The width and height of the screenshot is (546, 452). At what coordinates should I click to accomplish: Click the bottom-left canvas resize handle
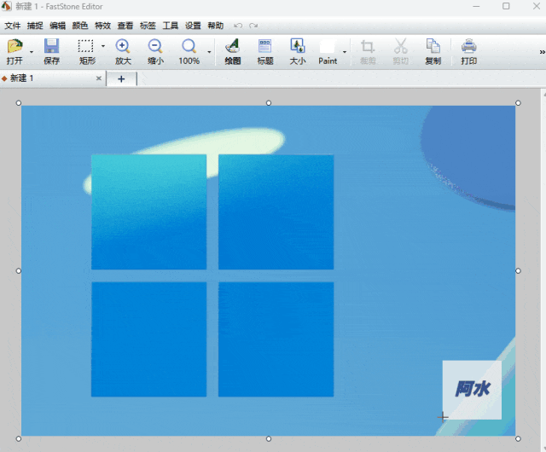point(19,438)
